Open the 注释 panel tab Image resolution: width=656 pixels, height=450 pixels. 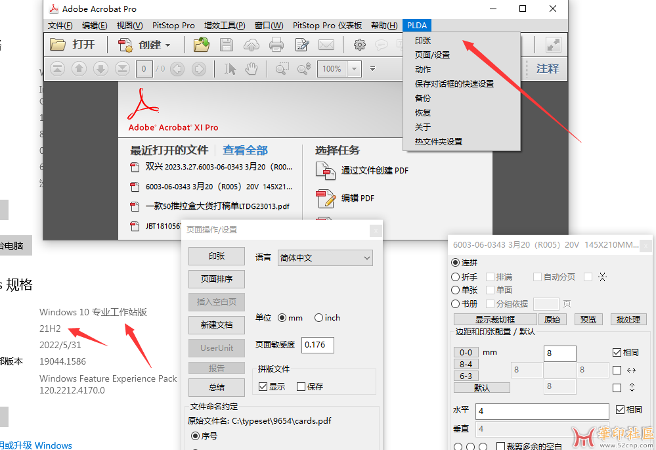pyautogui.click(x=548, y=68)
